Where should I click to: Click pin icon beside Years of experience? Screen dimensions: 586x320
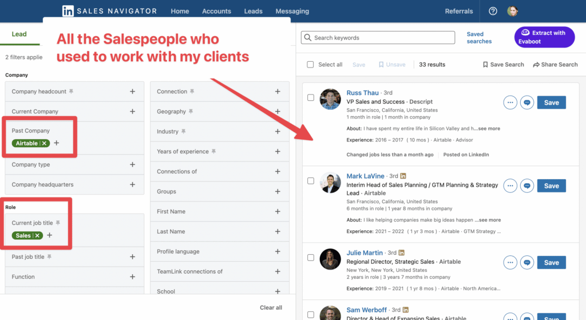[x=213, y=151]
